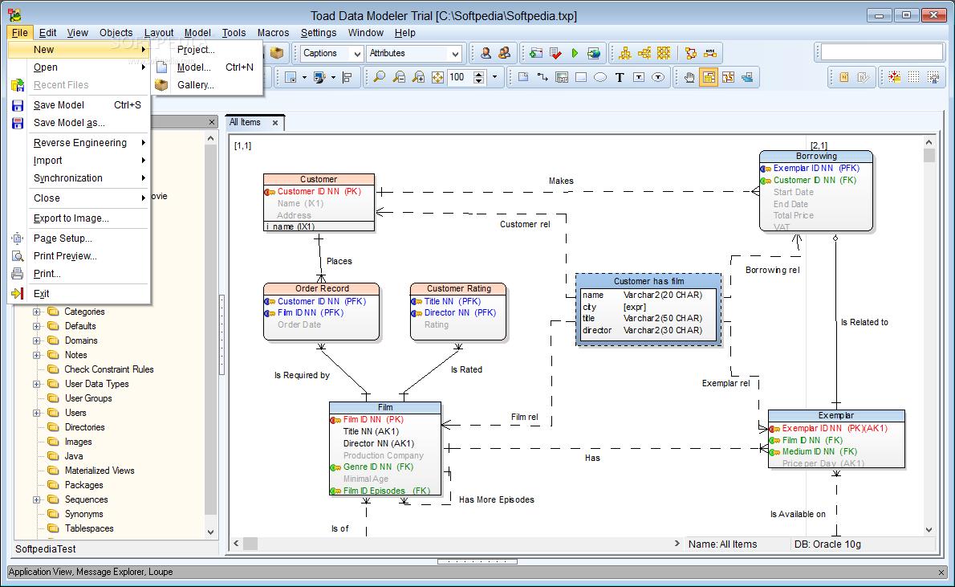Click the zoom out magnifier icon
The width and height of the screenshot is (955, 587).
[399, 77]
